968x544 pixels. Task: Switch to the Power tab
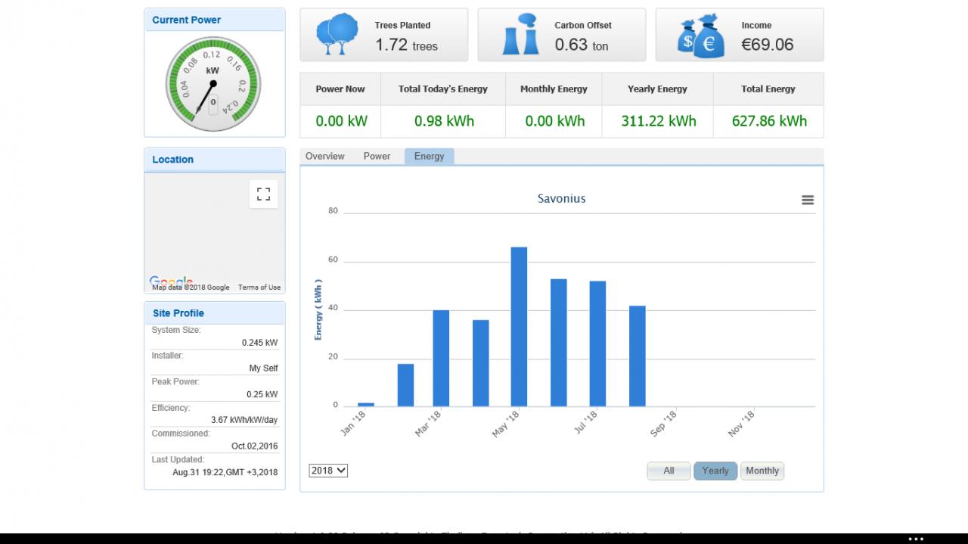(377, 157)
